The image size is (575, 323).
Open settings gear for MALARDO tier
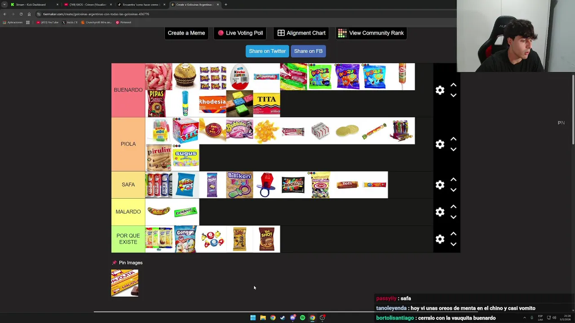click(440, 212)
